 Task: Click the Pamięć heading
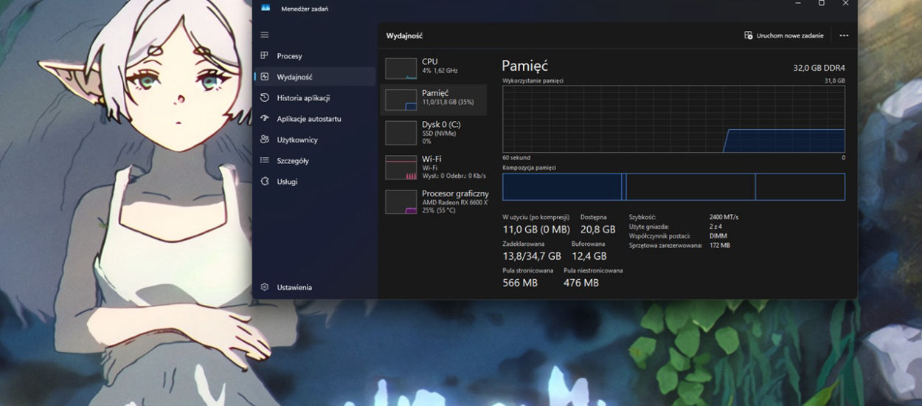(525, 66)
